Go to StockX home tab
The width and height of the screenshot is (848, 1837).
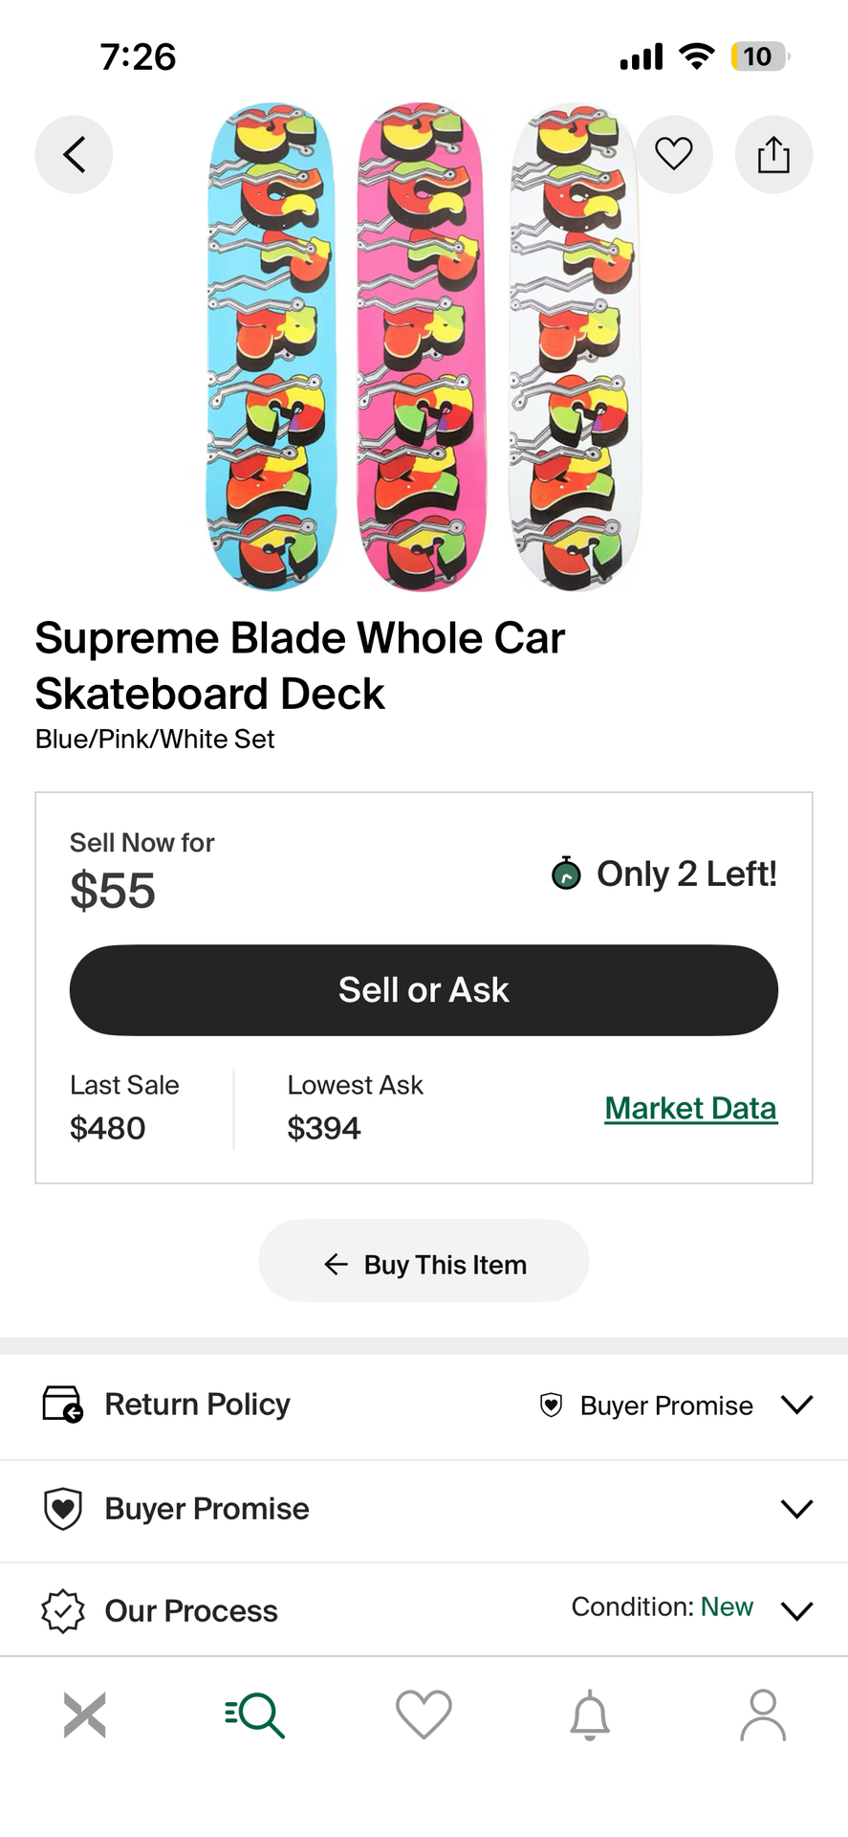point(85,1715)
